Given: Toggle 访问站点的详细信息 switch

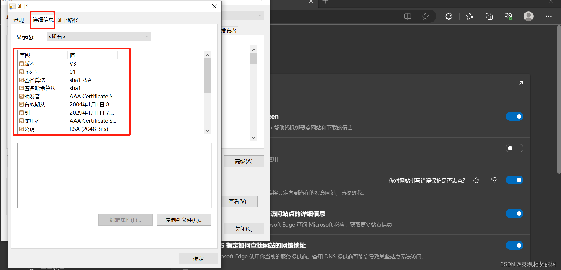Looking at the screenshot, I should 515,213.
